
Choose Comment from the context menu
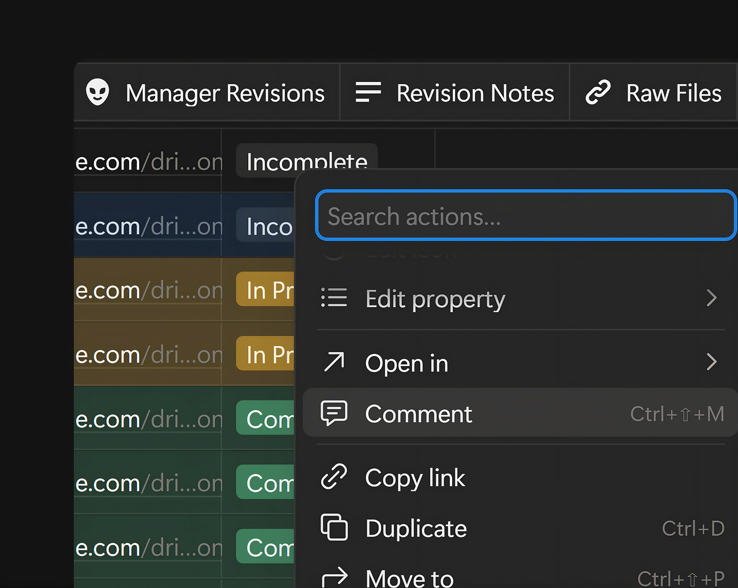pyautogui.click(x=520, y=412)
